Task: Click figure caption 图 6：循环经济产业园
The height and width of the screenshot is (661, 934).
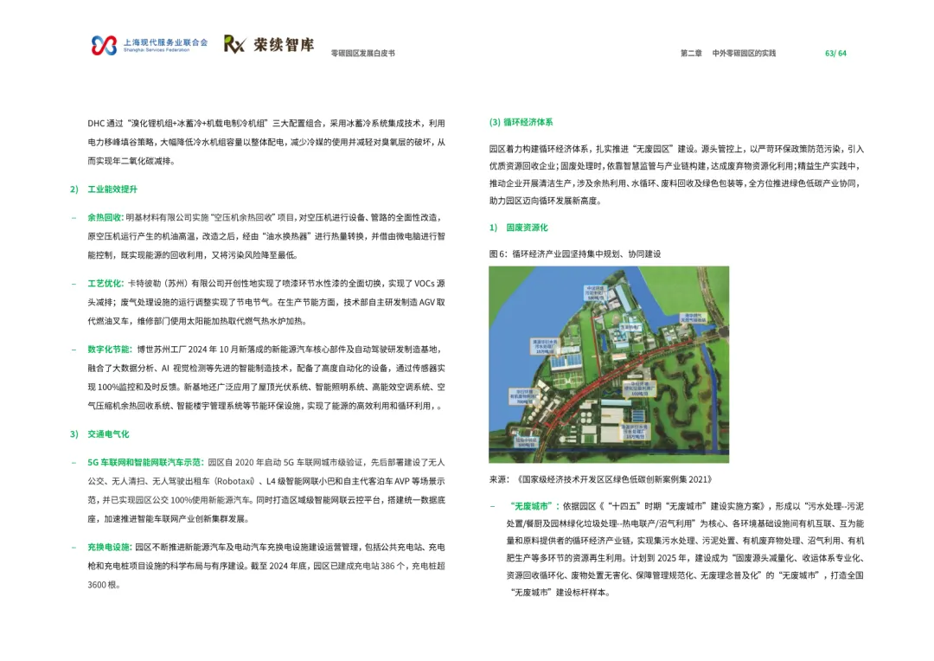Action: pos(575,253)
